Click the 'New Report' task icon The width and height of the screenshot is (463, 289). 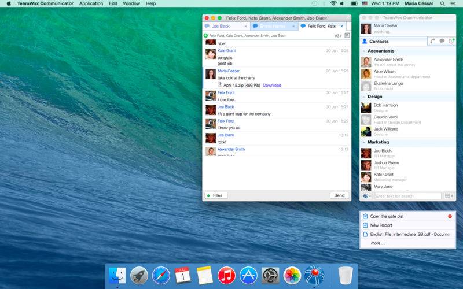click(x=365, y=225)
